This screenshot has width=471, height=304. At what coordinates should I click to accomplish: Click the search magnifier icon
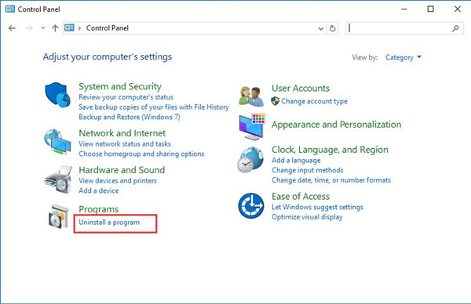coord(455,28)
